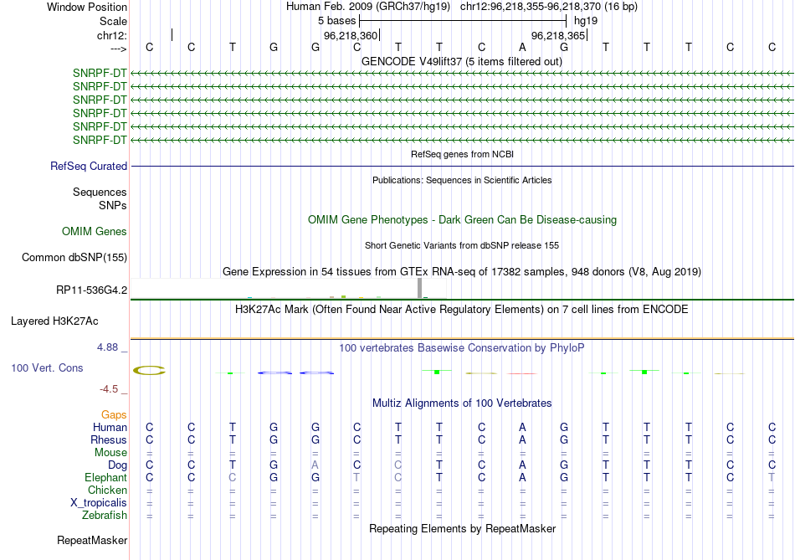795x560 pixels.
Task: Click the 100 Vert. Cons label
Action: pos(47,367)
